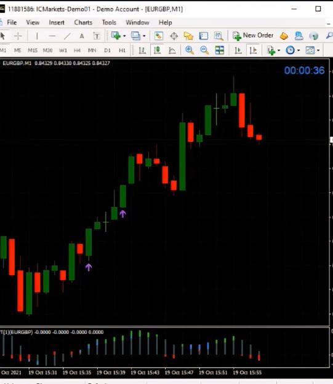Choose the vertical line drawing tool
This screenshot has height=384, width=333.
pos(37,36)
